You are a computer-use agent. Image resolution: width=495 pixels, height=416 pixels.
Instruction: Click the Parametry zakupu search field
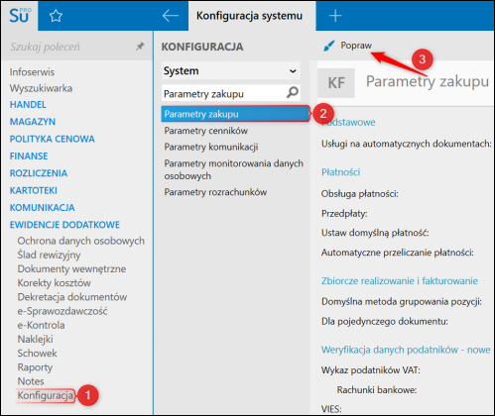pos(231,94)
